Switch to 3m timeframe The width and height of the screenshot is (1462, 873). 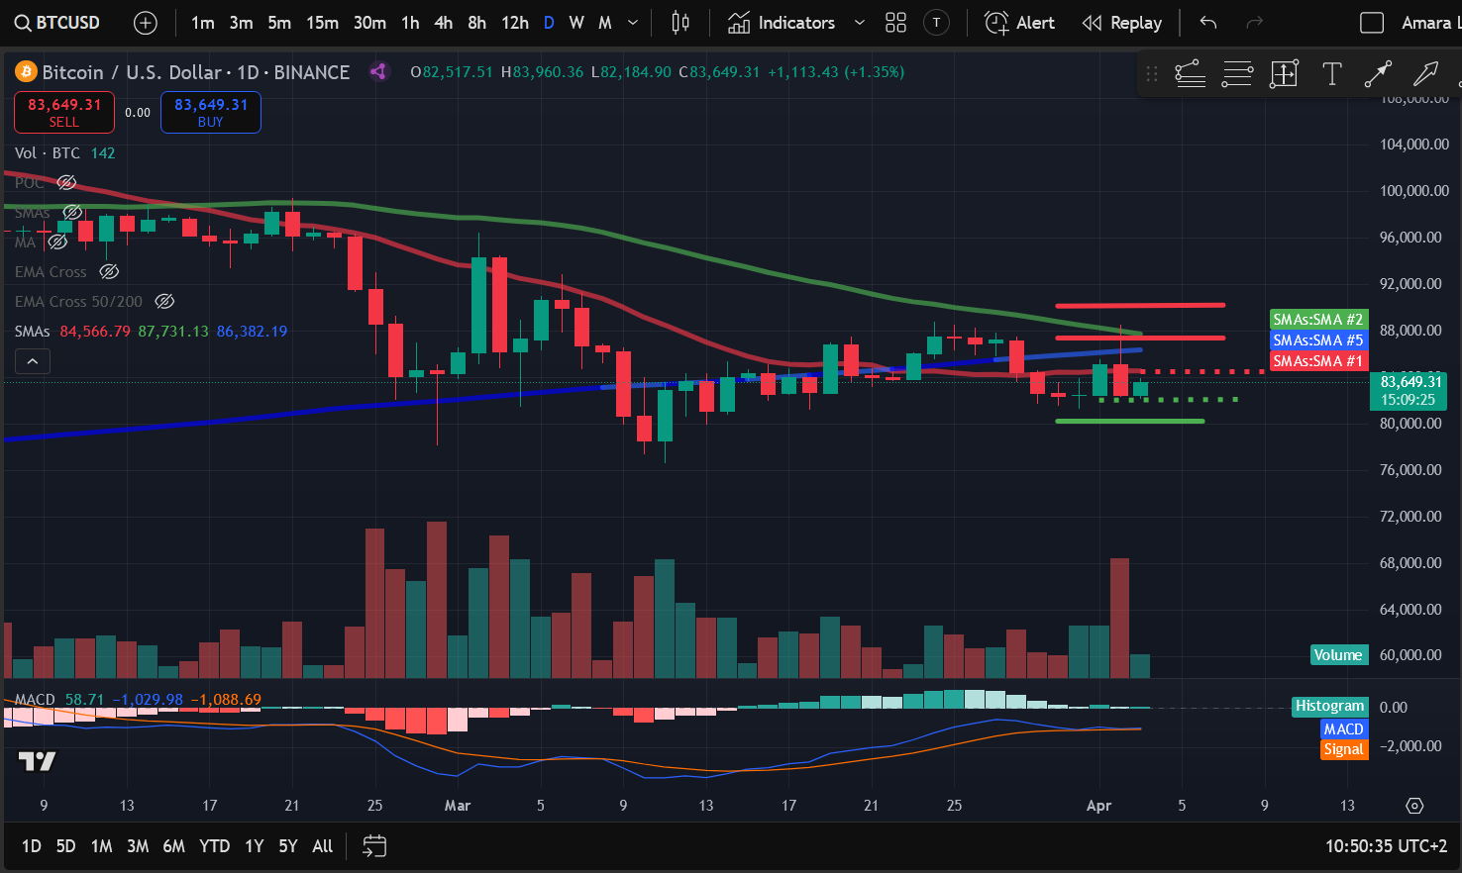coord(241,23)
